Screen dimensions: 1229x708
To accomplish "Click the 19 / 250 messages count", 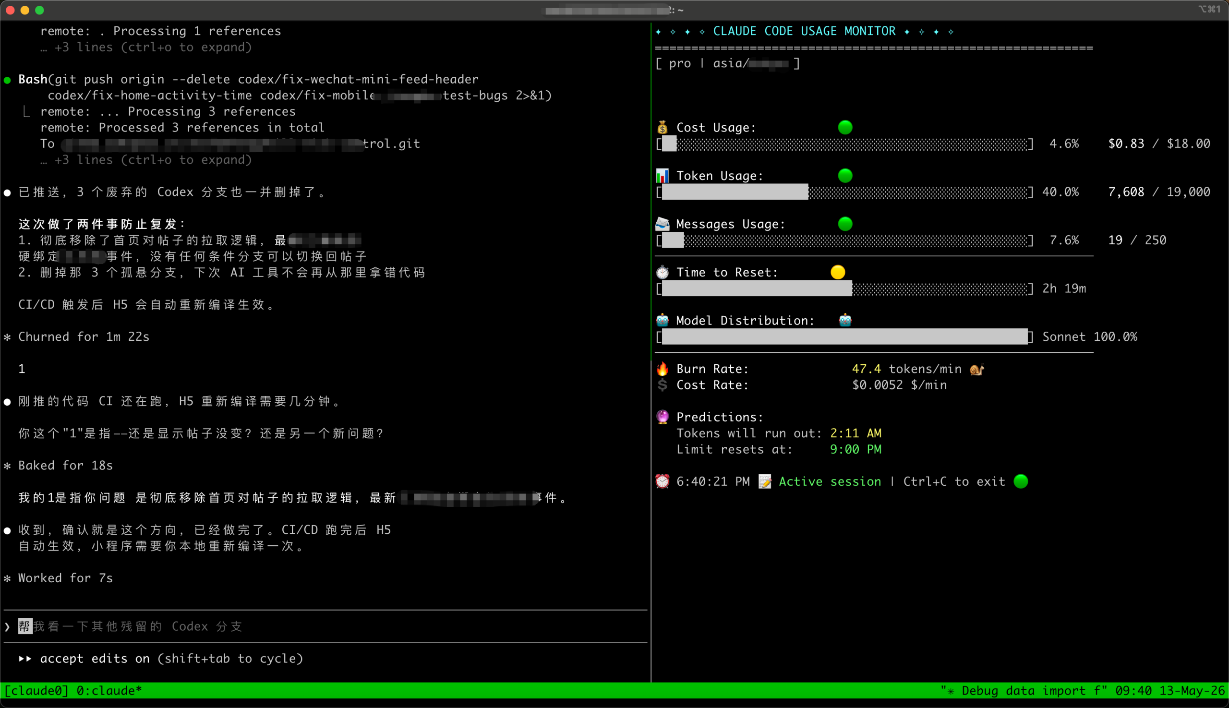I will [1137, 240].
